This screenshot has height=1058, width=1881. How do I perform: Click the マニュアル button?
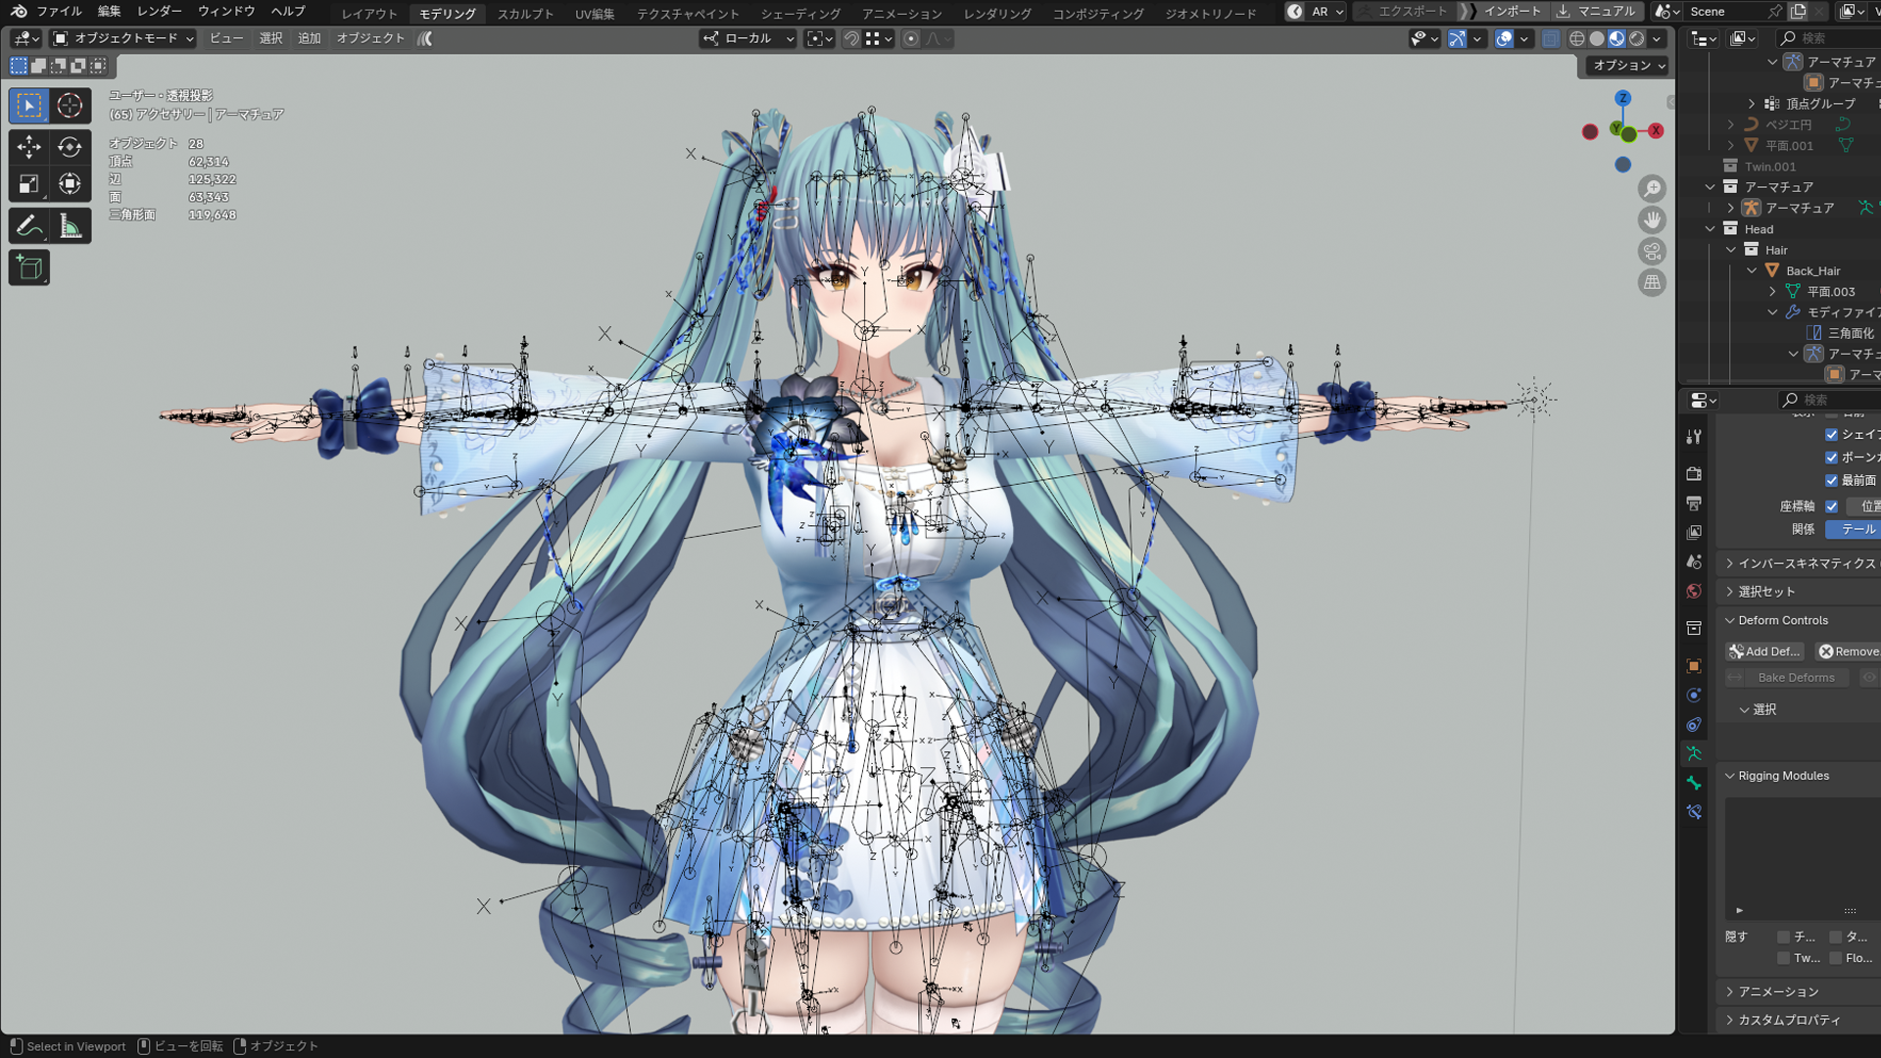1597,12
